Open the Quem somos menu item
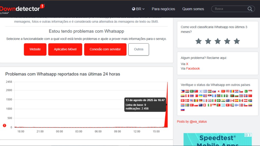The height and width of the screenshot is (146, 260). [x=193, y=9]
